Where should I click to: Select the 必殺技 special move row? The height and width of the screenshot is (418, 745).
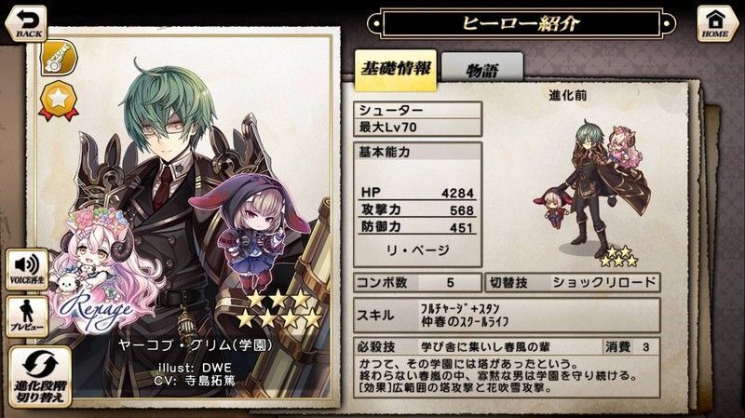coord(507,346)
